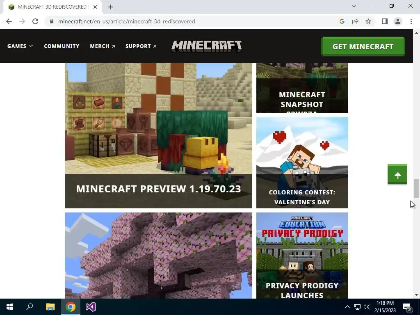Screen dimensions: 420x315
Task: Open File Explorer from taskbar
Action: [50, 307]
